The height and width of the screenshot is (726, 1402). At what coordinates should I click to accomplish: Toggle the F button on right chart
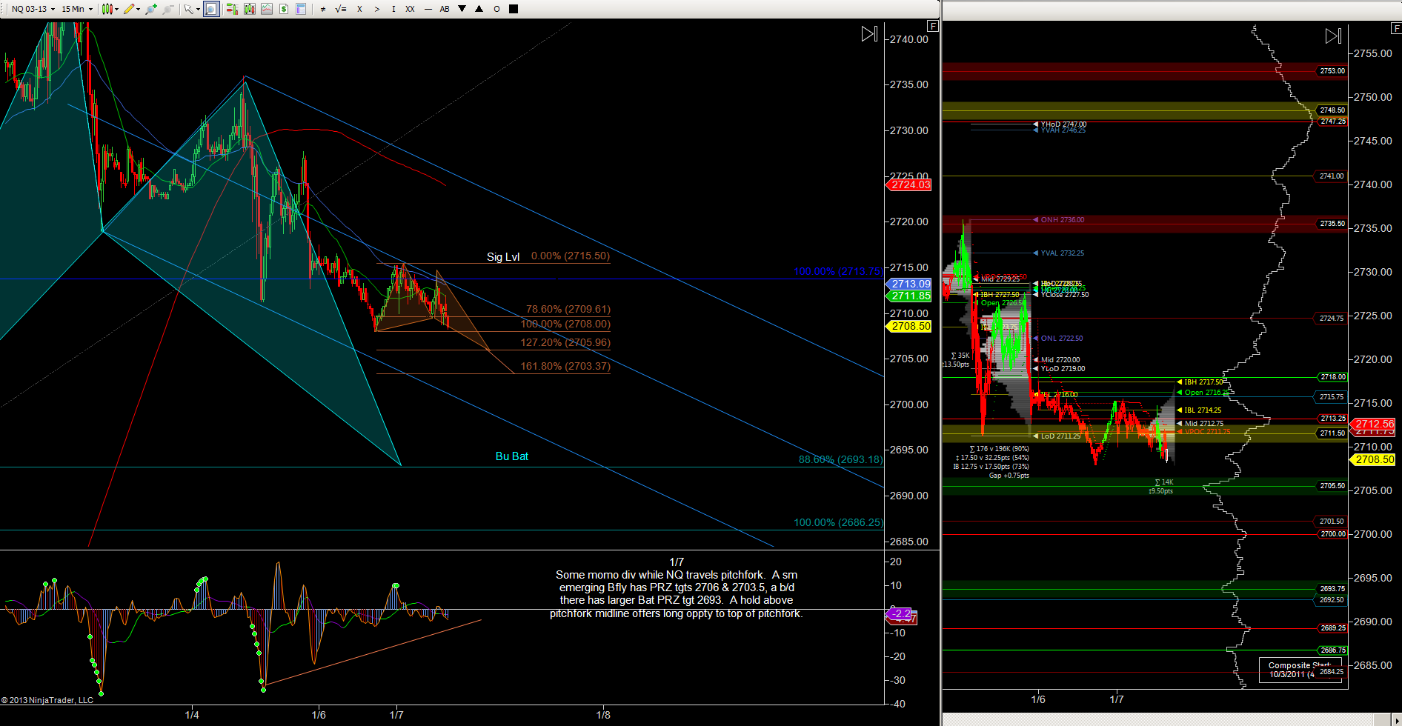(x=1396, y=28)
